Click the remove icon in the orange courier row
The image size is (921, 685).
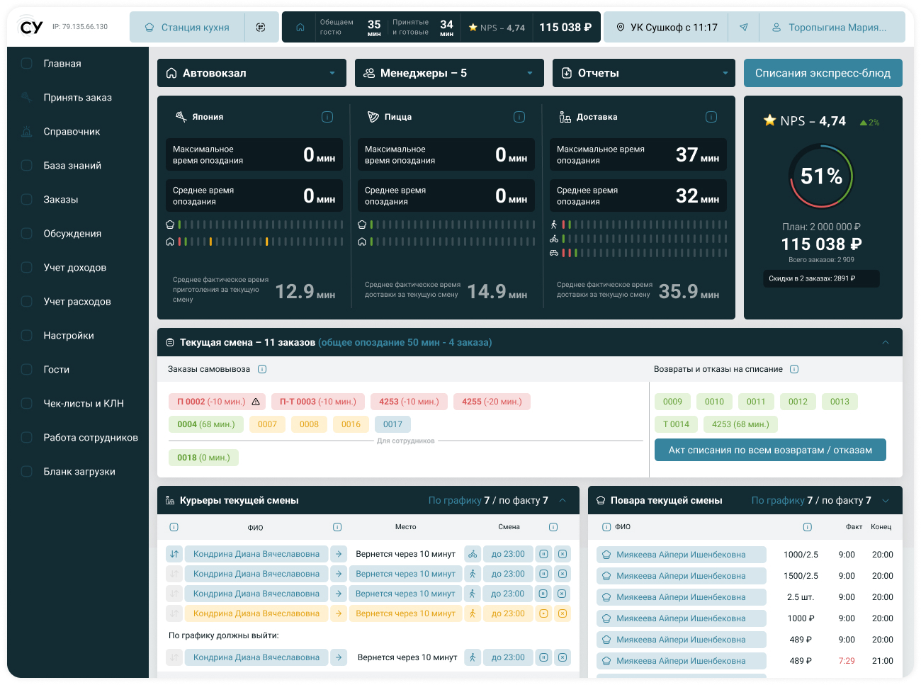[563, 613]
